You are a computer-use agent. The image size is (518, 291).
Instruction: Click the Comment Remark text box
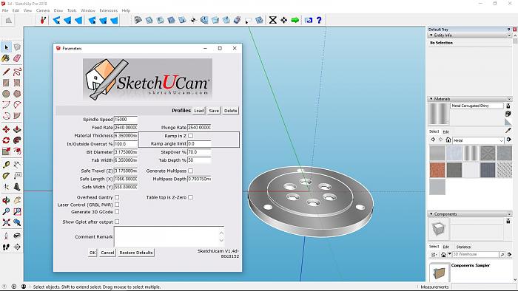(169, 236)
